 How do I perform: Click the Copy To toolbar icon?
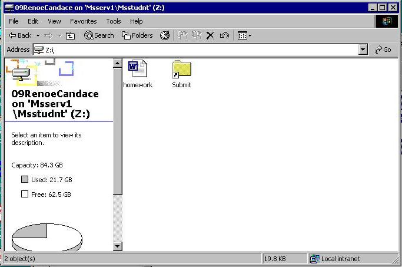click(x=197, y=35)
